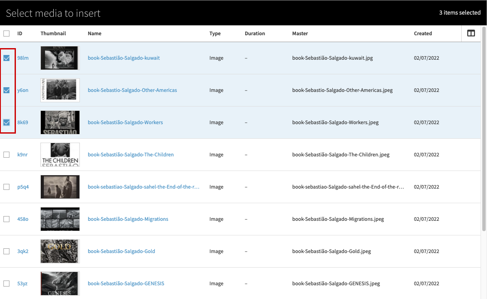The width and height of the screenshot is (487, 299).
Task: Click the kuwait image thumbnail
Action: (60, 58)
